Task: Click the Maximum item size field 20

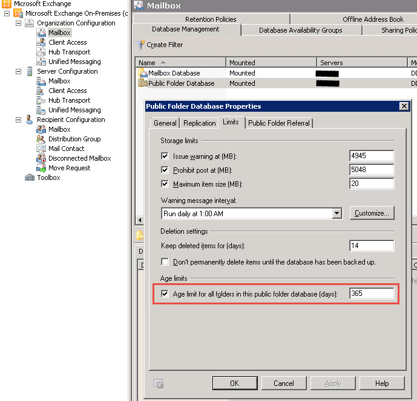Action: (372, 184)
